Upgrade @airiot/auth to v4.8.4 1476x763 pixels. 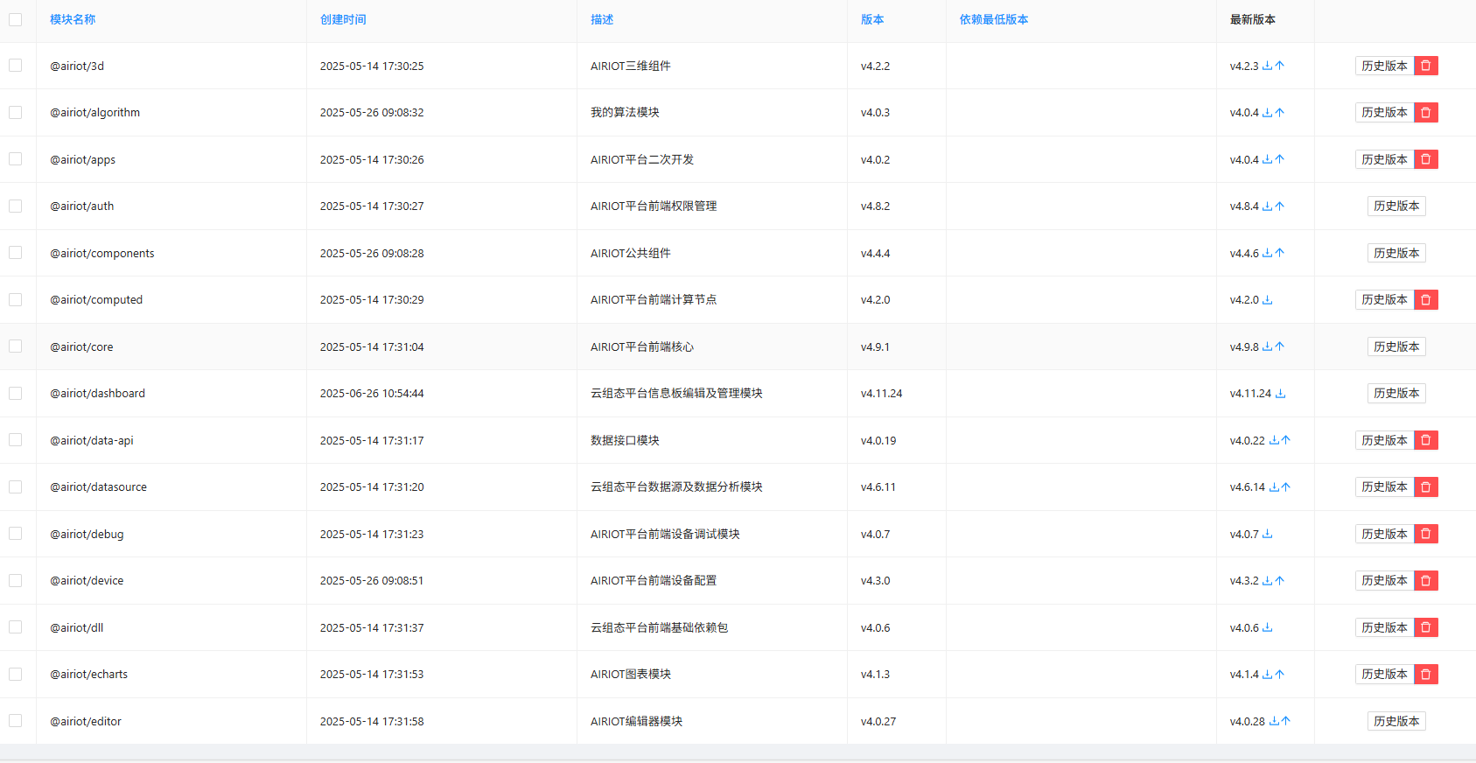(x=1280, y=206)
